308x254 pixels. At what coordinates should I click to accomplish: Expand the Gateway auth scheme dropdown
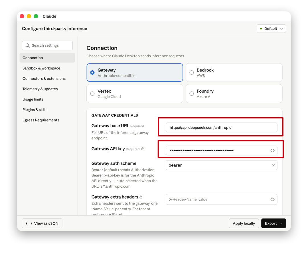pos(221,165)
